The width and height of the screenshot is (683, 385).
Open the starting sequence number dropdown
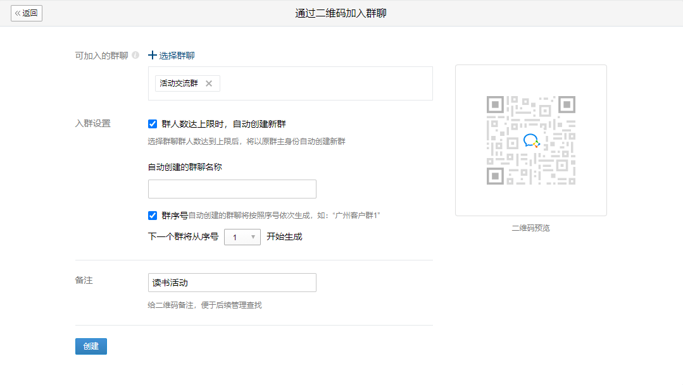242,237
